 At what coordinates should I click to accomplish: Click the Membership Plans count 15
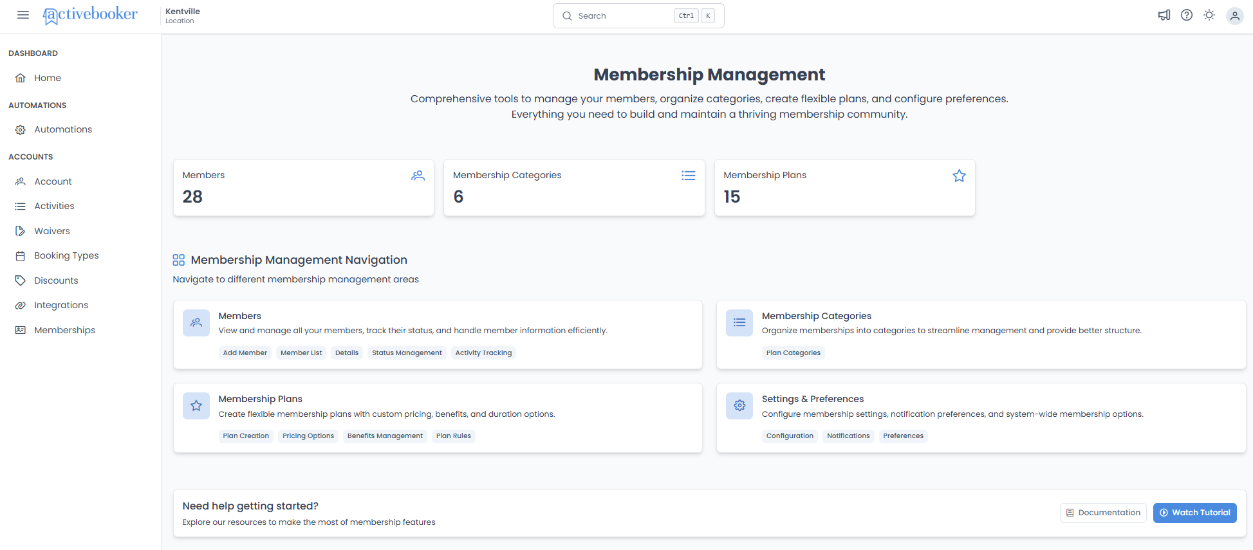coord(732,197)
